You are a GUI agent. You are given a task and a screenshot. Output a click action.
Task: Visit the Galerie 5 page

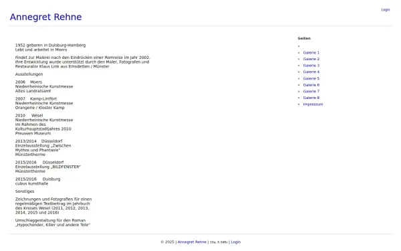(x=311, y=78)
